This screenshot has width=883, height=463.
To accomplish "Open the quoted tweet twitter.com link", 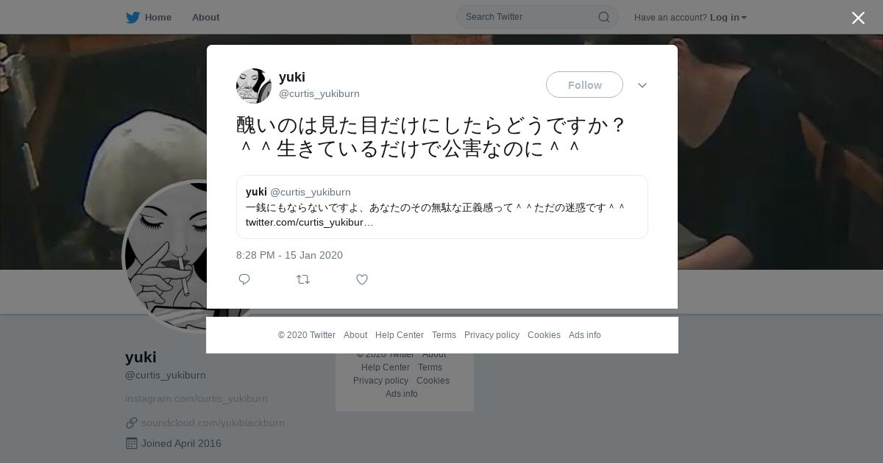I will click(309, 222).
